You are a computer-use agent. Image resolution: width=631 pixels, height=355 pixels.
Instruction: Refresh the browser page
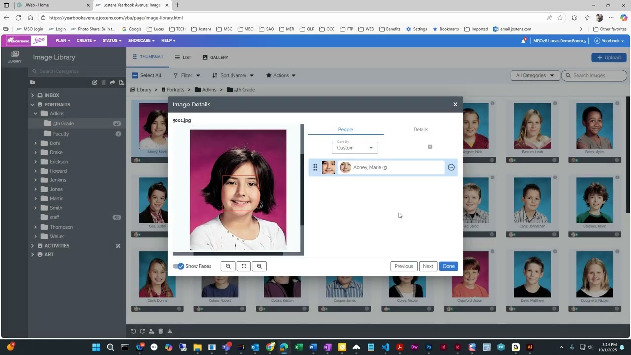pyautogui.click(x=18, y=18)
